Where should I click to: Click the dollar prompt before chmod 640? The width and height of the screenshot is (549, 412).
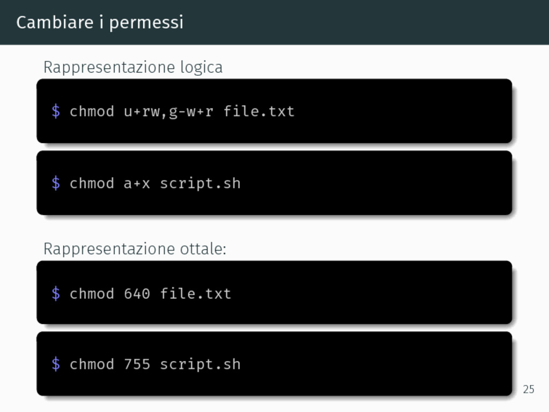click(56, 293)
